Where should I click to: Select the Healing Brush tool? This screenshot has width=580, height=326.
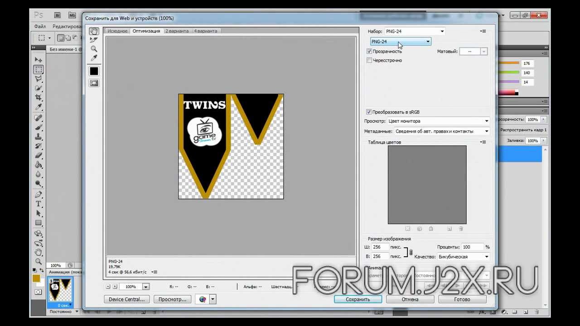tap(39, 118)
